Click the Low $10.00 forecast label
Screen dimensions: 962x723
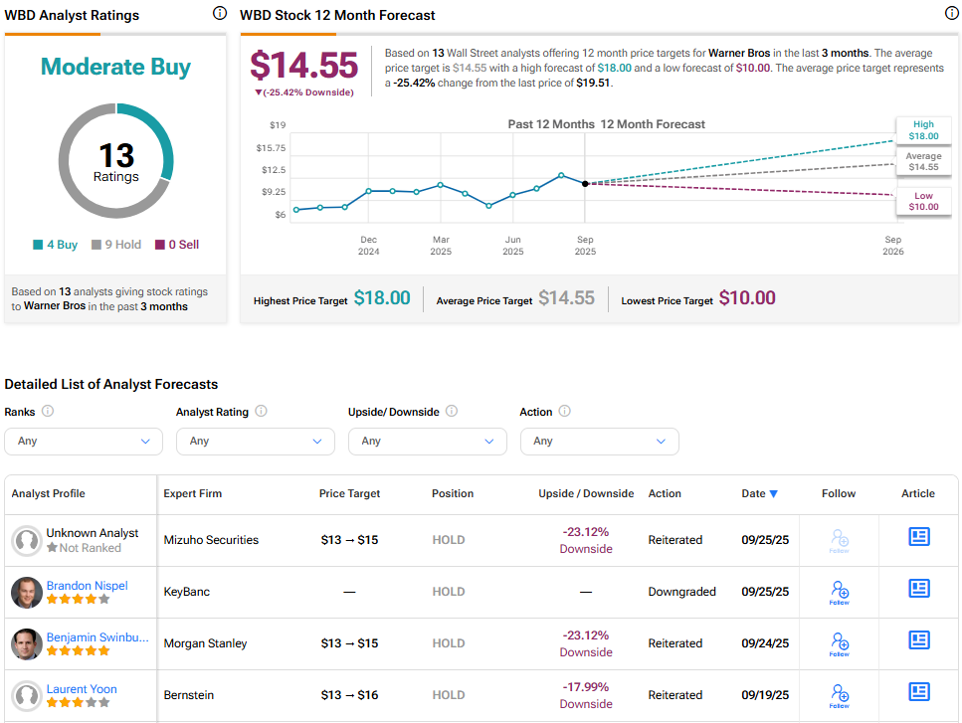tap(923, 201)
